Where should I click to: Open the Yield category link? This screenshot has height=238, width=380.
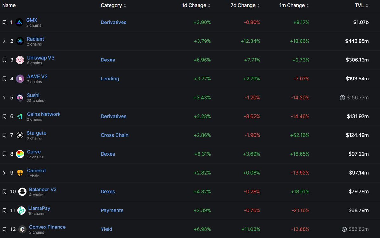point(106,229)
